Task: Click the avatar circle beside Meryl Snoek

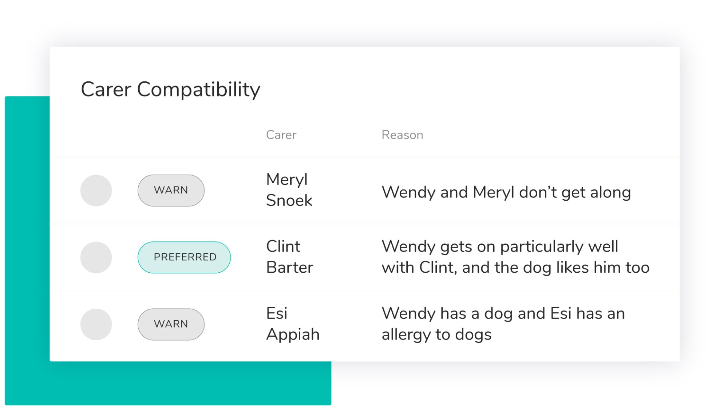Action: click(x=96, y=191)
